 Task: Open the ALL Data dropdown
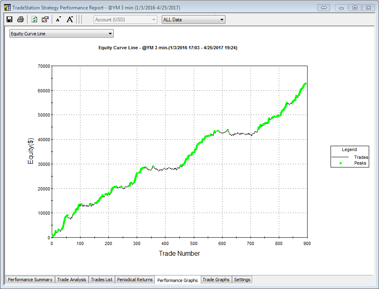click(x=222, y=20)
